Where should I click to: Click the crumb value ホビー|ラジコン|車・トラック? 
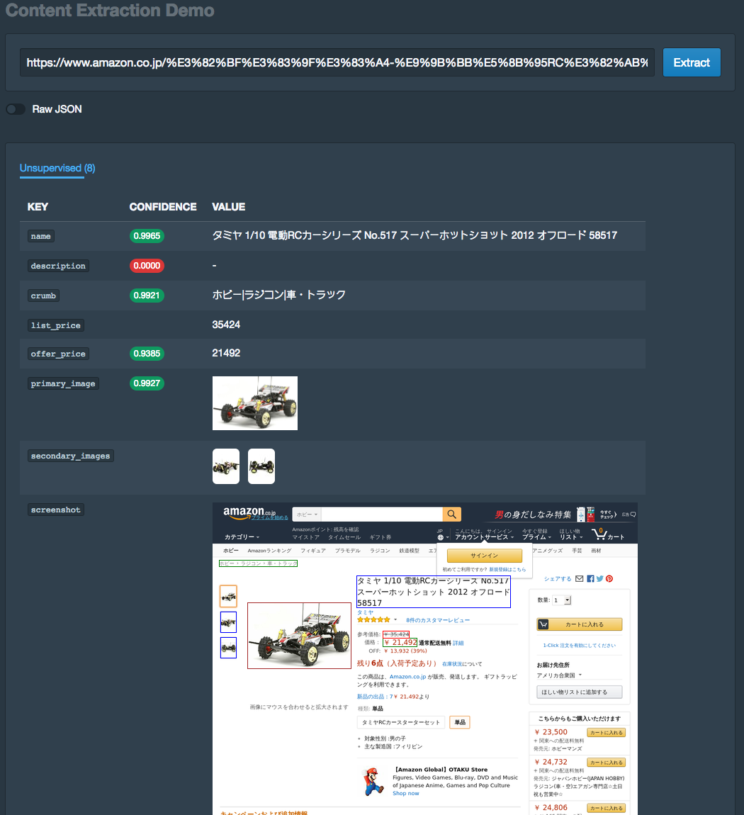tap(279, 295)
